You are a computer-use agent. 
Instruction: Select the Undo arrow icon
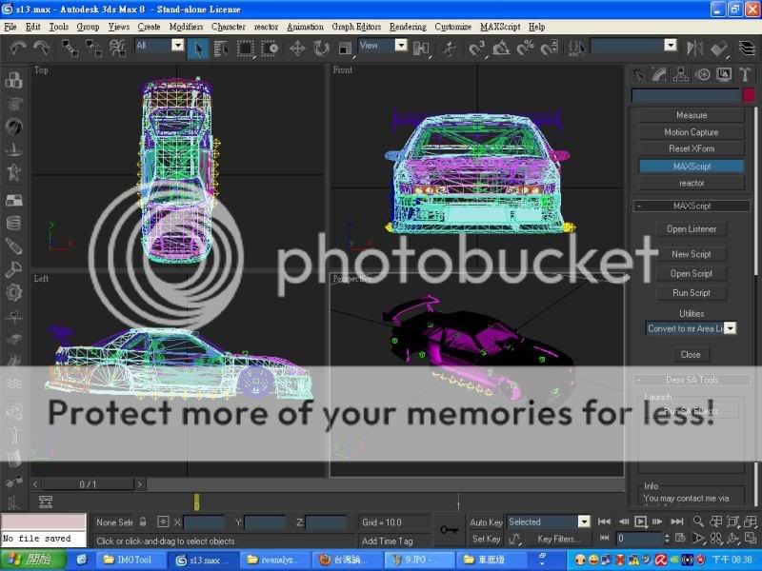coord(16,47)
